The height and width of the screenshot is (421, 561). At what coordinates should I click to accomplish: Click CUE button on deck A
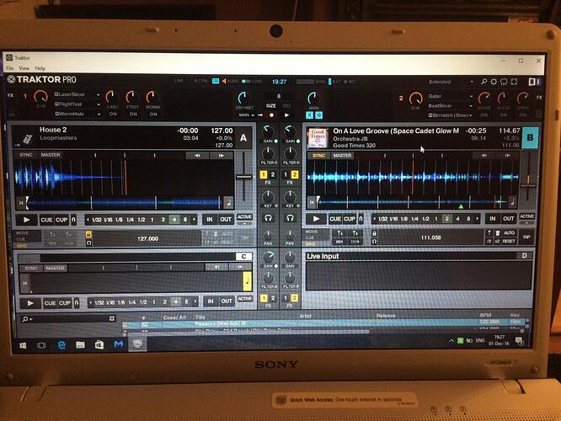click(46, 220)
